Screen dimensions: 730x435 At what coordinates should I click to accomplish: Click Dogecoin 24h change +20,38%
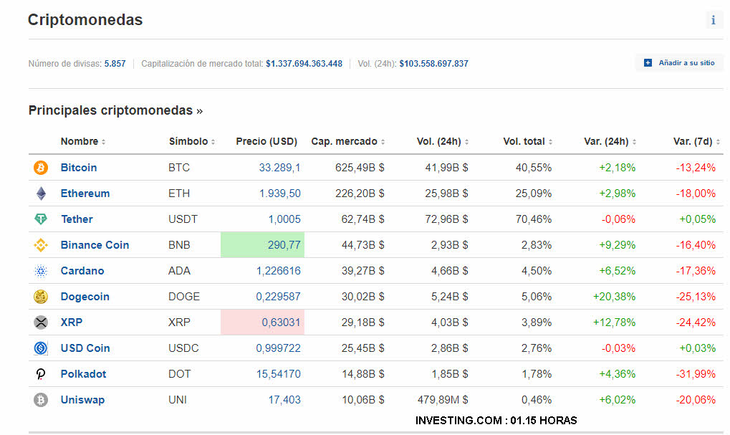coord(614,297)
